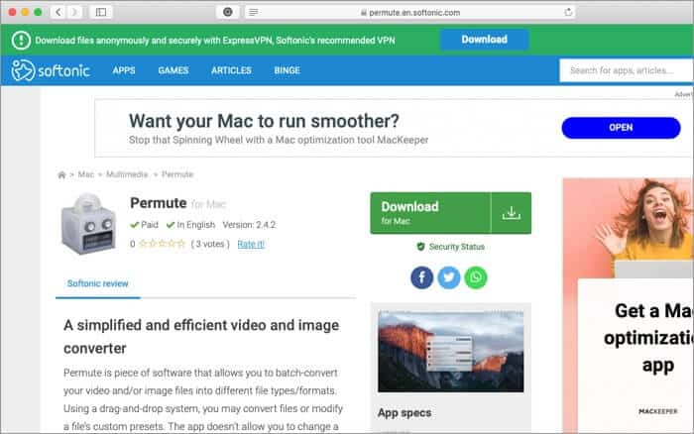The height and width of the screenshot is (434, 694).
Task: Reload the page with refresh icon
Action: coord(568,13)
